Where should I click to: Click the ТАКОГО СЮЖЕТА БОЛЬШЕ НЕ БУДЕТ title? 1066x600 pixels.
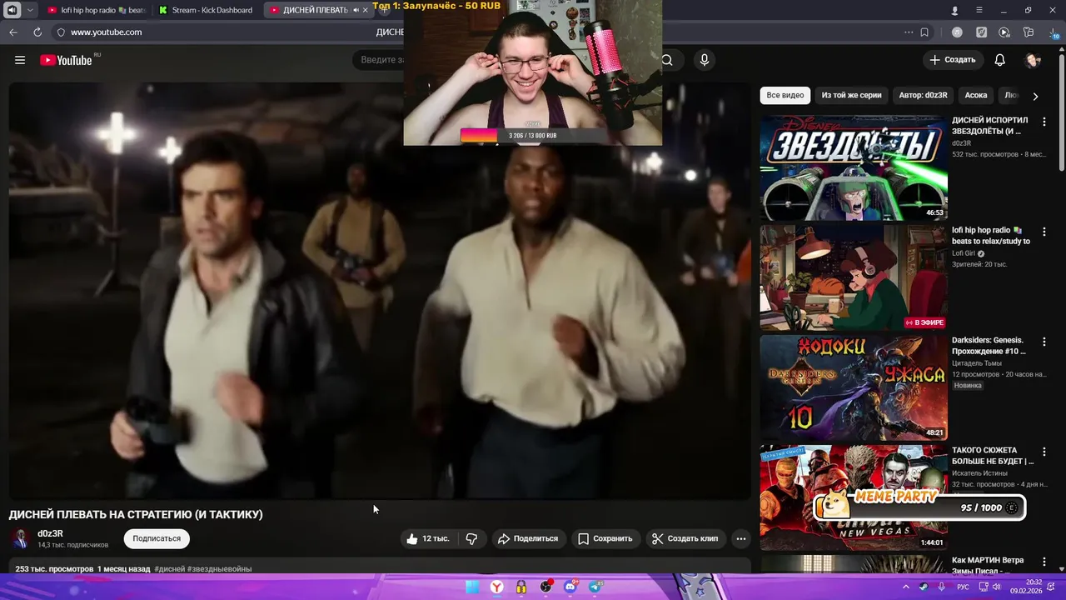click(993, 456)
